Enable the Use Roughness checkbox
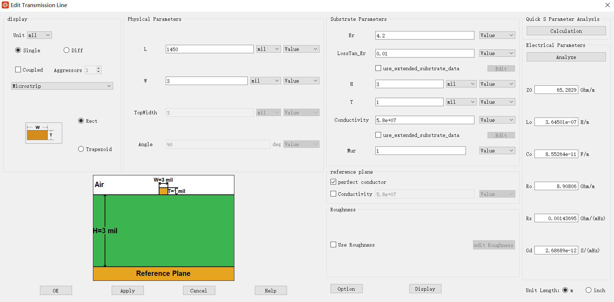Viewport: 614px width, 302px height. pos(333,244)
